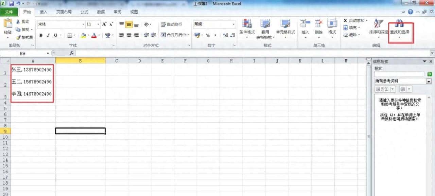Open the font size dropdown showing 11
This screenshot has height=196, width=435.
pos(99,24)
